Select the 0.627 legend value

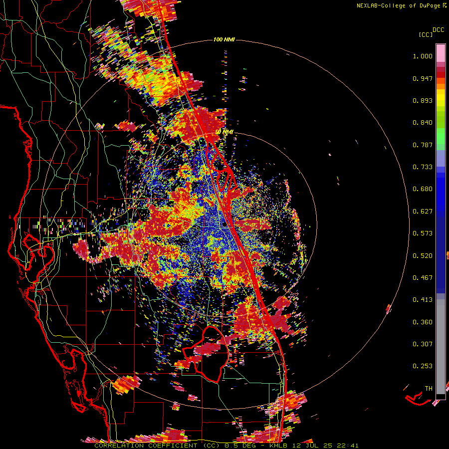click(x=423, y=212)
